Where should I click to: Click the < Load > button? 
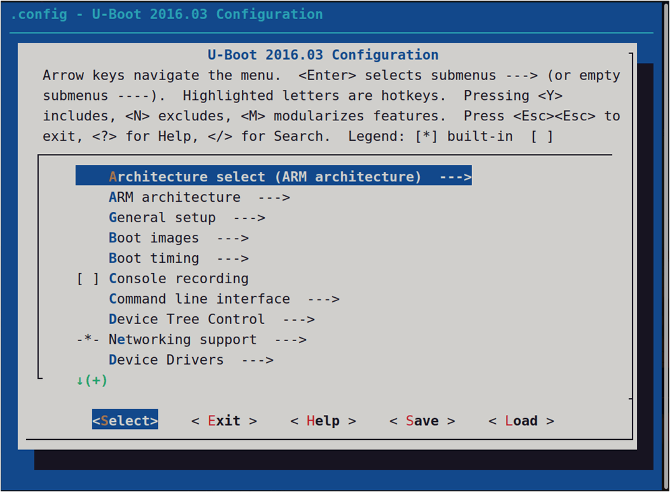click(x=521, y=421)
